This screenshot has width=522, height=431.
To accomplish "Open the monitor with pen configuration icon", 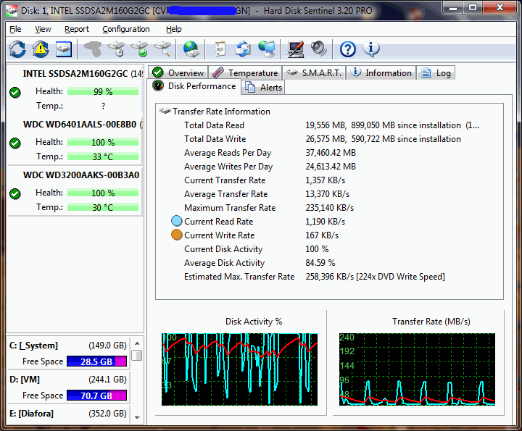I will (296, 49).
